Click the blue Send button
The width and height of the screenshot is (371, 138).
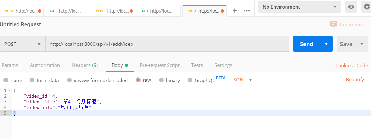pos(307,44)
